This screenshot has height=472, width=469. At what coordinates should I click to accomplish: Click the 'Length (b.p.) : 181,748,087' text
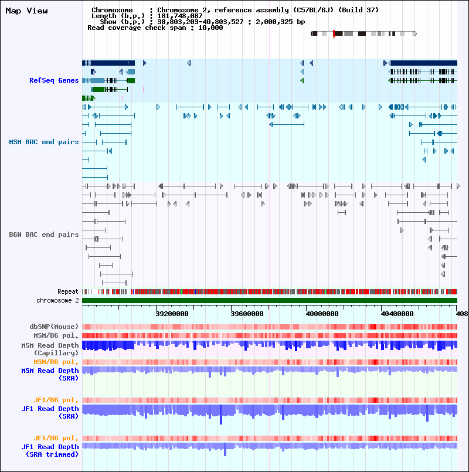(147, 16)
